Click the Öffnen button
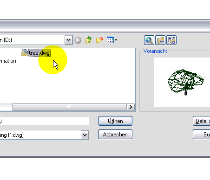 [115, 121]
